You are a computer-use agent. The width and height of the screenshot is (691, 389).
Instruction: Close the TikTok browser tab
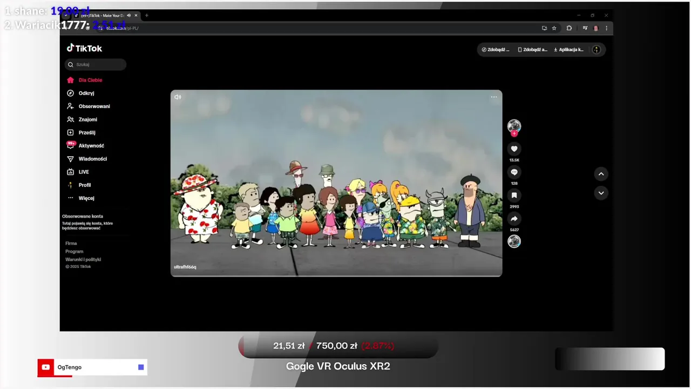[x=136, y=15]
